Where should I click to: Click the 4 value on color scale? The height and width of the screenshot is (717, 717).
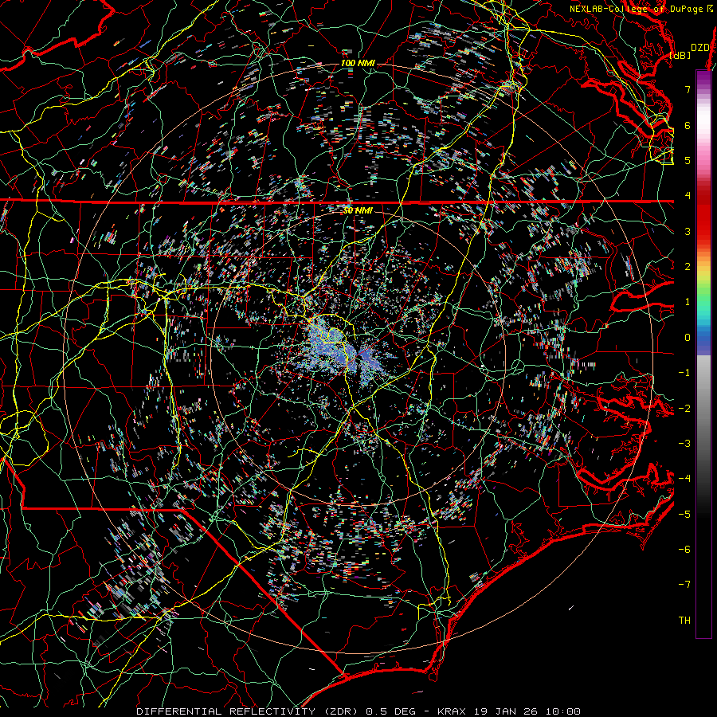click(x=688, y=196)
